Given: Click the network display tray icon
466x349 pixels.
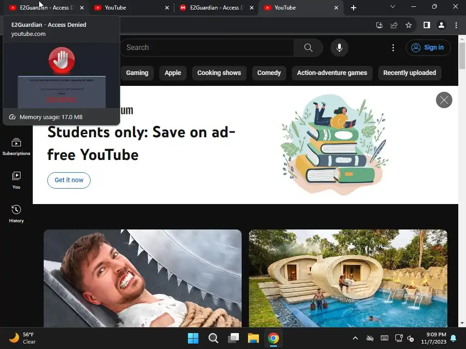Looking at the screenshot, I should (399, 338).
